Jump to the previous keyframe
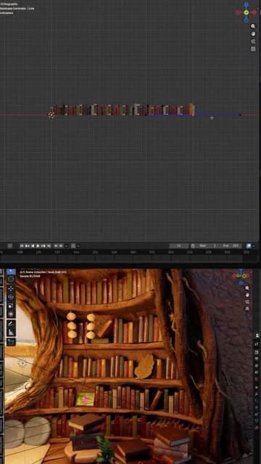The image size is (261, 464). tap(28, 246)
